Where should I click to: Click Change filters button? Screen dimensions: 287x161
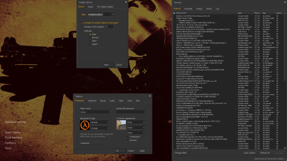(x=182, y=153)
